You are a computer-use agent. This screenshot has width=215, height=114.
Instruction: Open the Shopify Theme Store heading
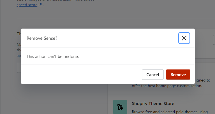click(x=153, y=103)
